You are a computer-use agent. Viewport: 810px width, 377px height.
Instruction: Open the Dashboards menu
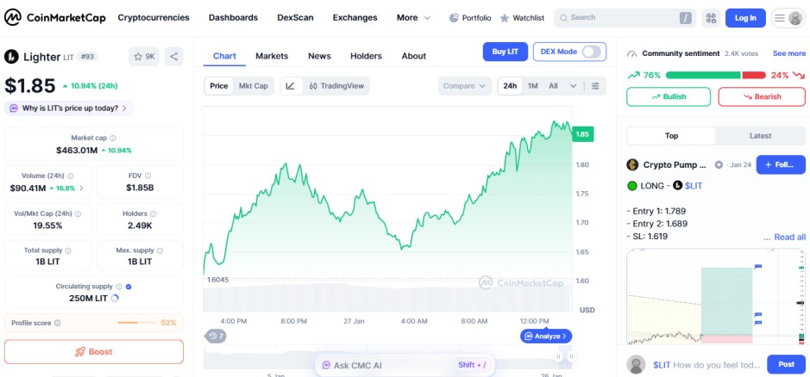tap(233, 17)
